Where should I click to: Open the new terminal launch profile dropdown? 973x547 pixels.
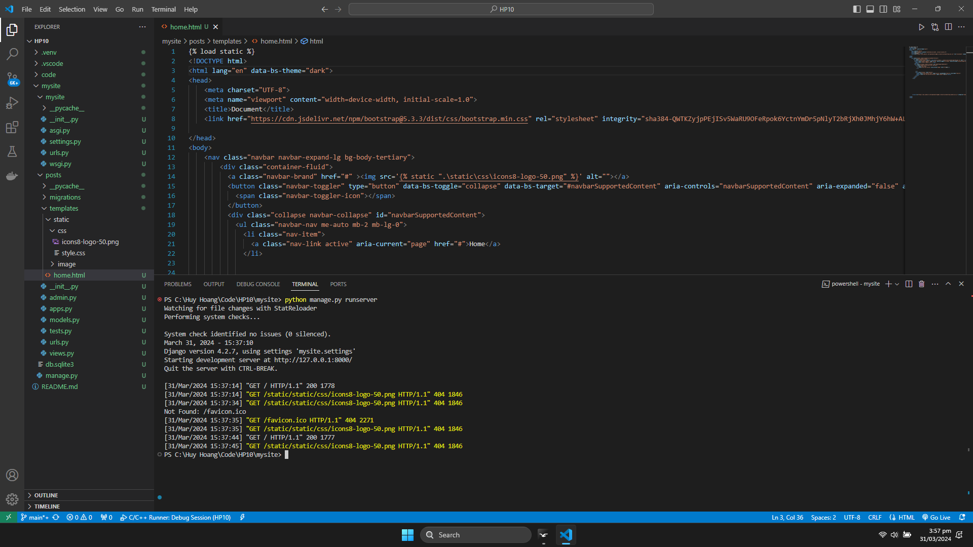pyautogui.click(x=897, y=284)
